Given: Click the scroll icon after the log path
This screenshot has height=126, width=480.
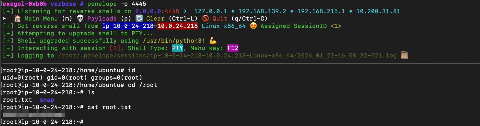Looking at the screenshot, I should coord(404,55).
